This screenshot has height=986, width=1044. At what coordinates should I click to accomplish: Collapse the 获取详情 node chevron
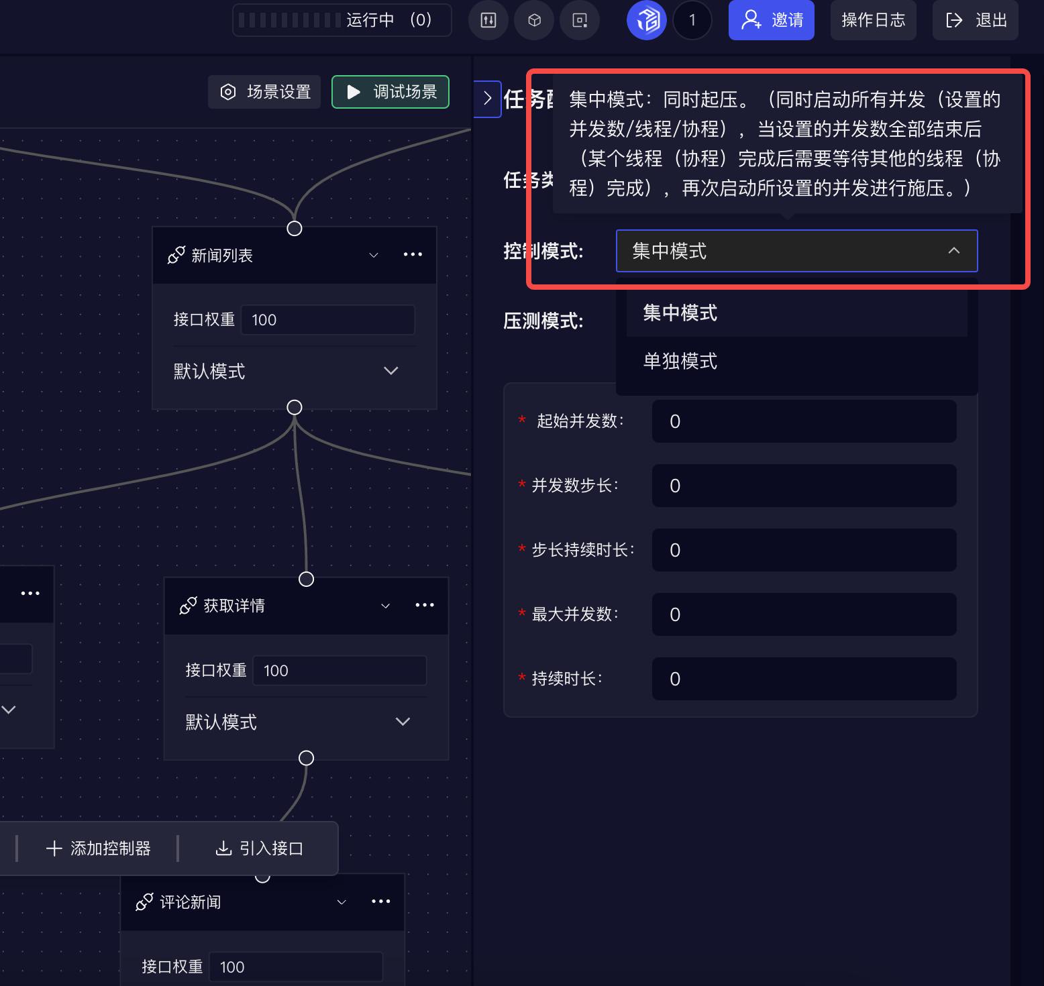pyautogui.click(x=386, y=606)
